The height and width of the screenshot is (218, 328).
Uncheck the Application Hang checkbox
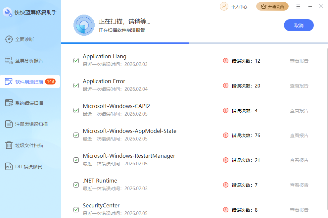76,61
